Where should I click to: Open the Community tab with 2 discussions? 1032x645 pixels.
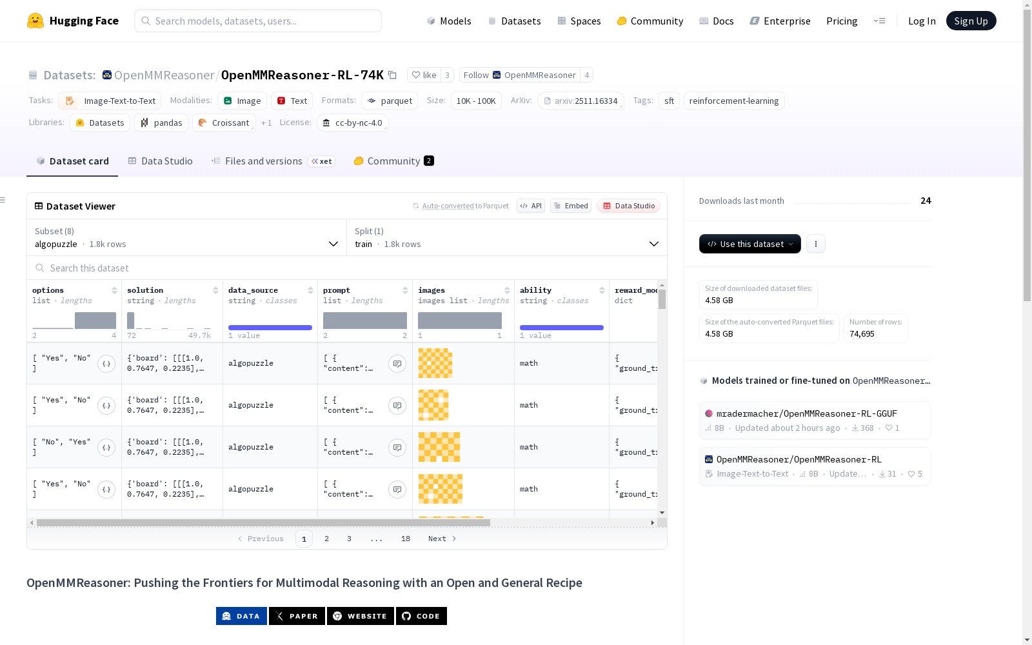click(x=394, y=161)
